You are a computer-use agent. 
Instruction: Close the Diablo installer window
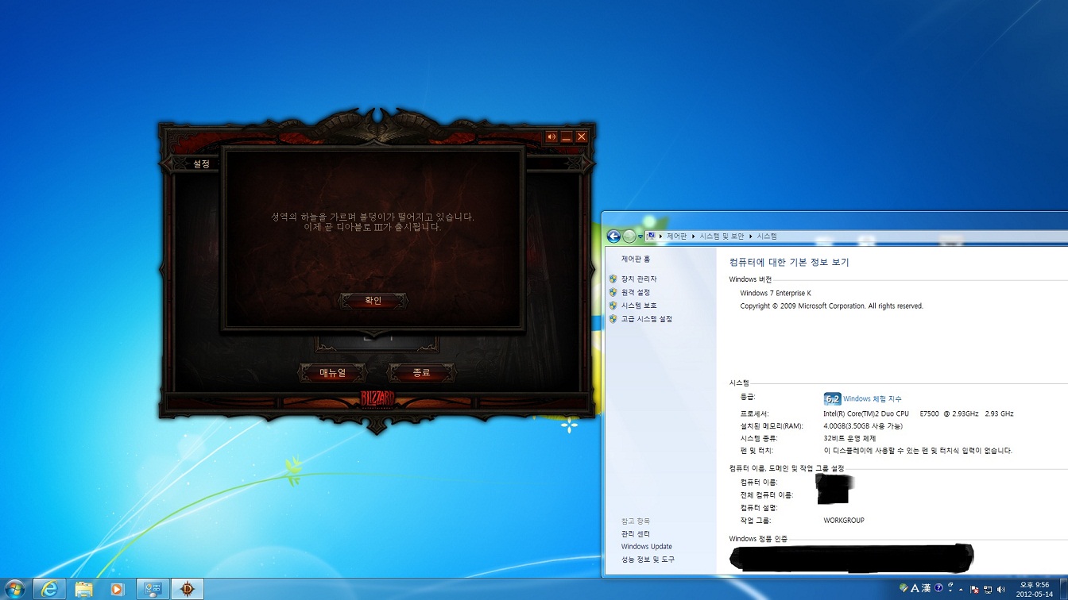coord(582,137)
